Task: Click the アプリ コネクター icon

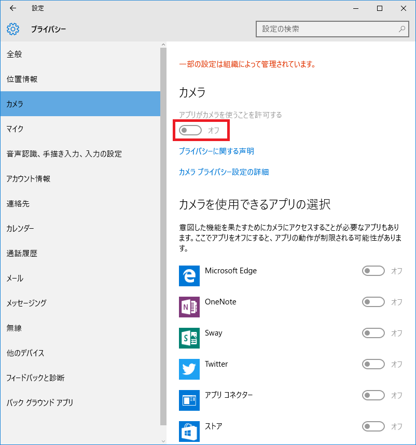Action: click(x=189, y=400)
